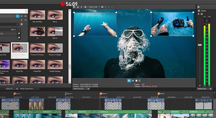Select the Radial Blur effect thumbnail

tap(37, 65)
